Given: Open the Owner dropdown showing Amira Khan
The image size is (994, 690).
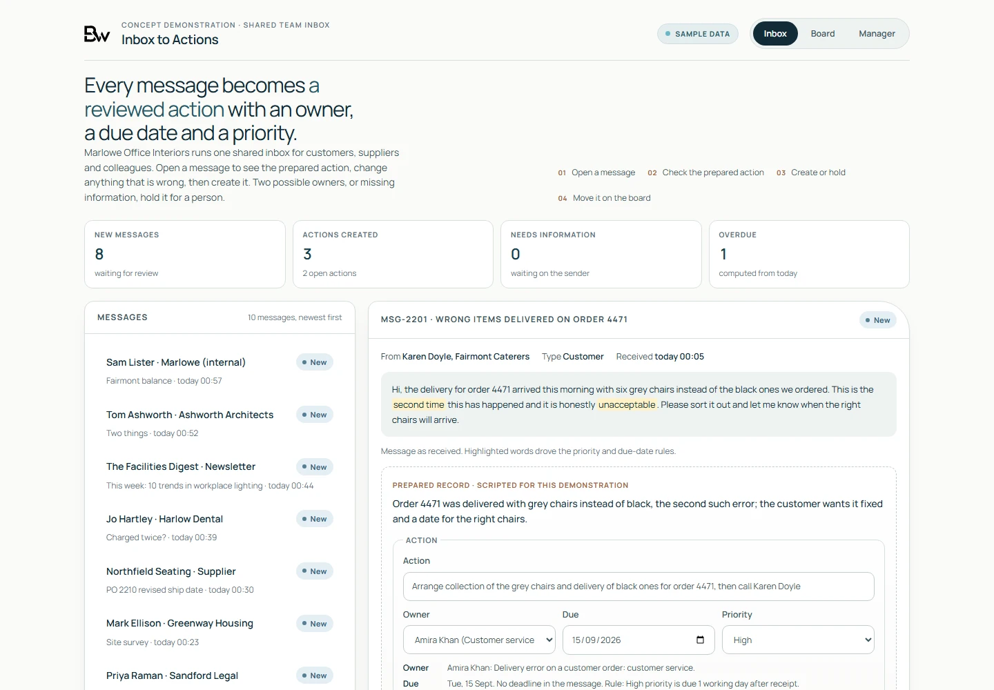Looking at the screenshot, I should pyautogui.click(x=479, y=640).
